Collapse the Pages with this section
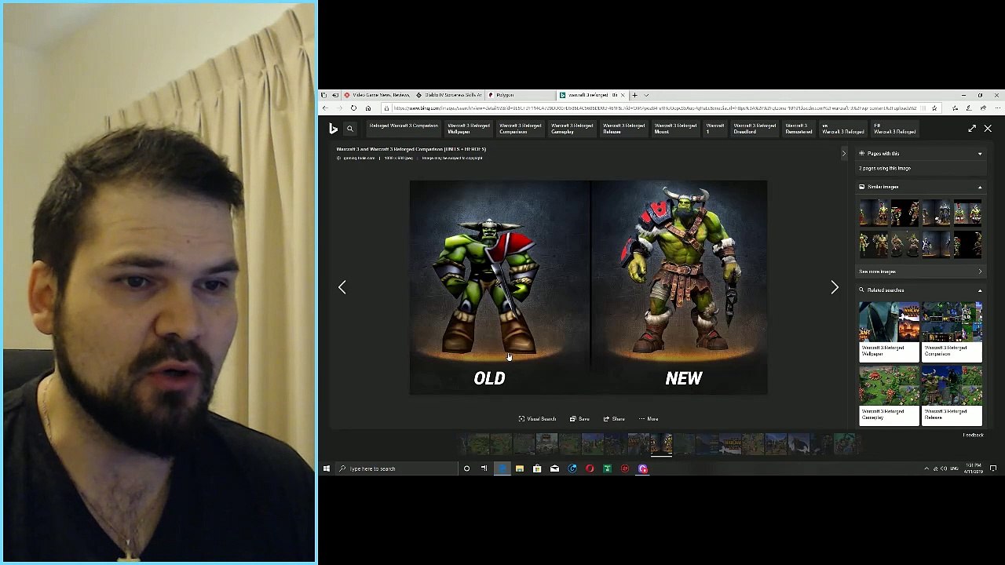 980,154
